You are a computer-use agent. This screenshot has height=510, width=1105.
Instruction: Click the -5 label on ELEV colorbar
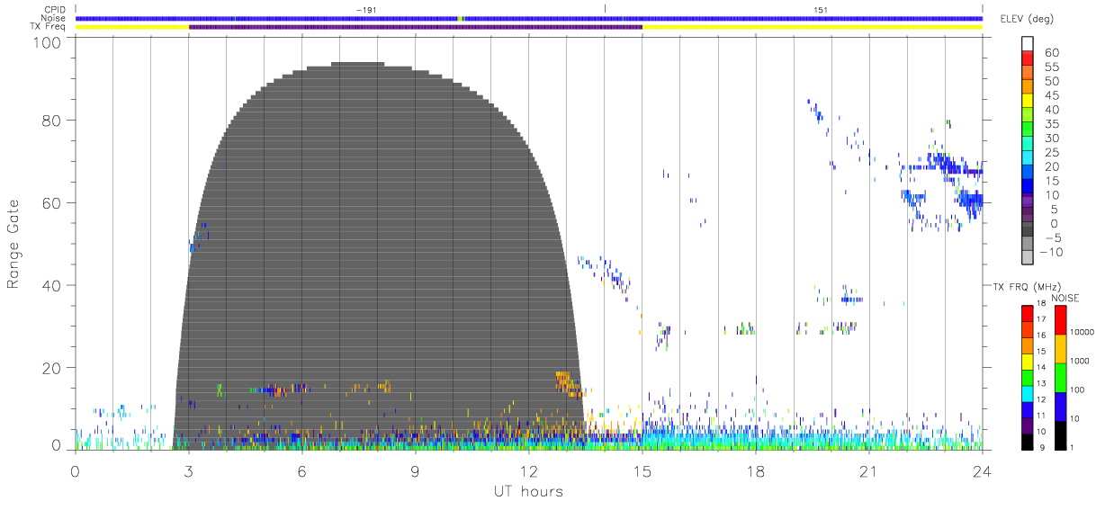[x=1053, y=237]
